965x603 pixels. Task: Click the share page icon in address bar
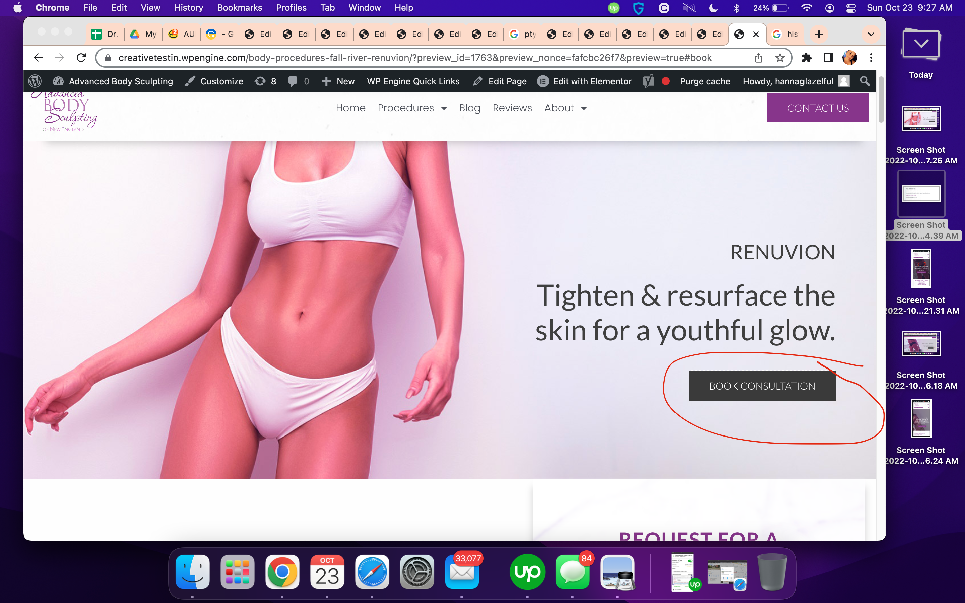(x=759, y=58)
